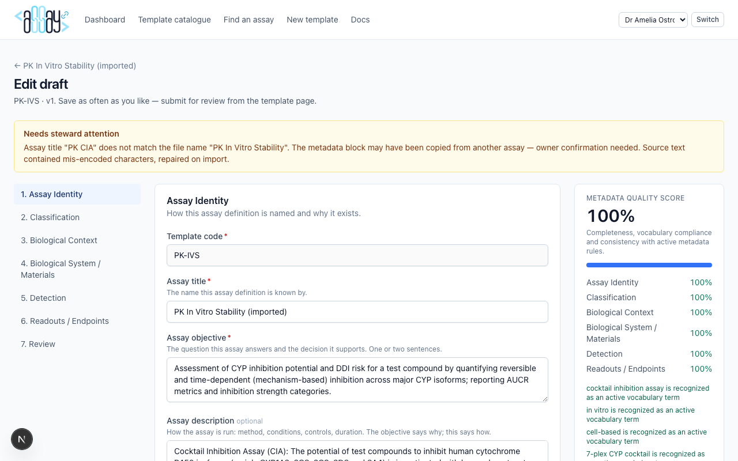The width and height of the screenshot is (738, 461).
Task: Click the Switch button
Action: [x=707, y=20]
